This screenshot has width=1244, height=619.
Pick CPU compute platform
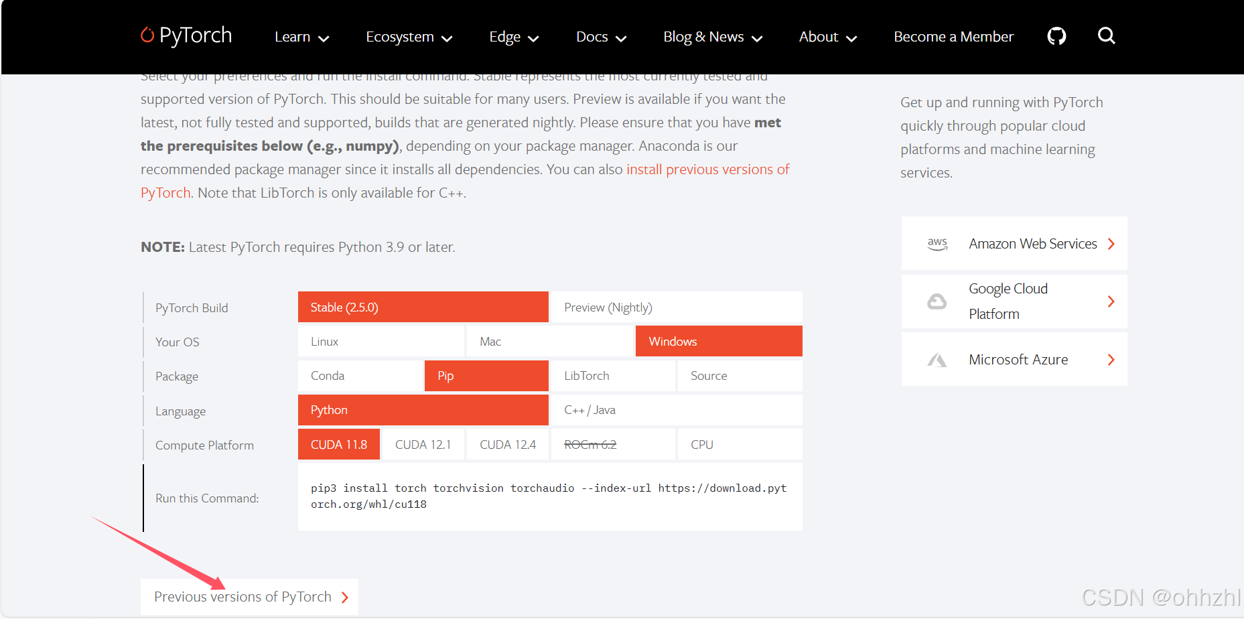[x=740, y=444]
